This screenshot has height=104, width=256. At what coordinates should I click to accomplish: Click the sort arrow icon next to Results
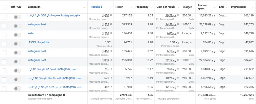101,7
